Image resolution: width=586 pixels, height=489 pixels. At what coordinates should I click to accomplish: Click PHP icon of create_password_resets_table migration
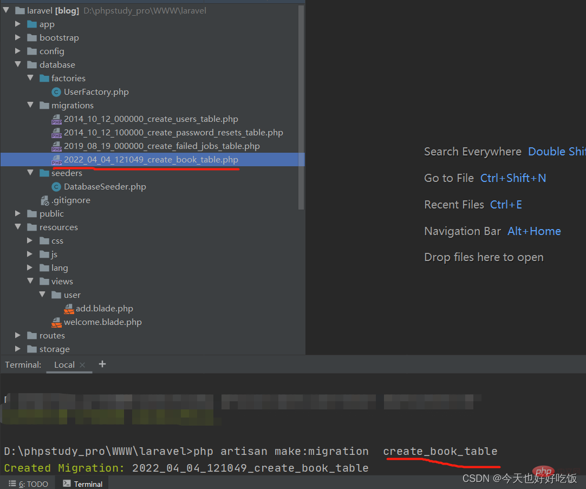pyautogui.click(x=56, y=133)
